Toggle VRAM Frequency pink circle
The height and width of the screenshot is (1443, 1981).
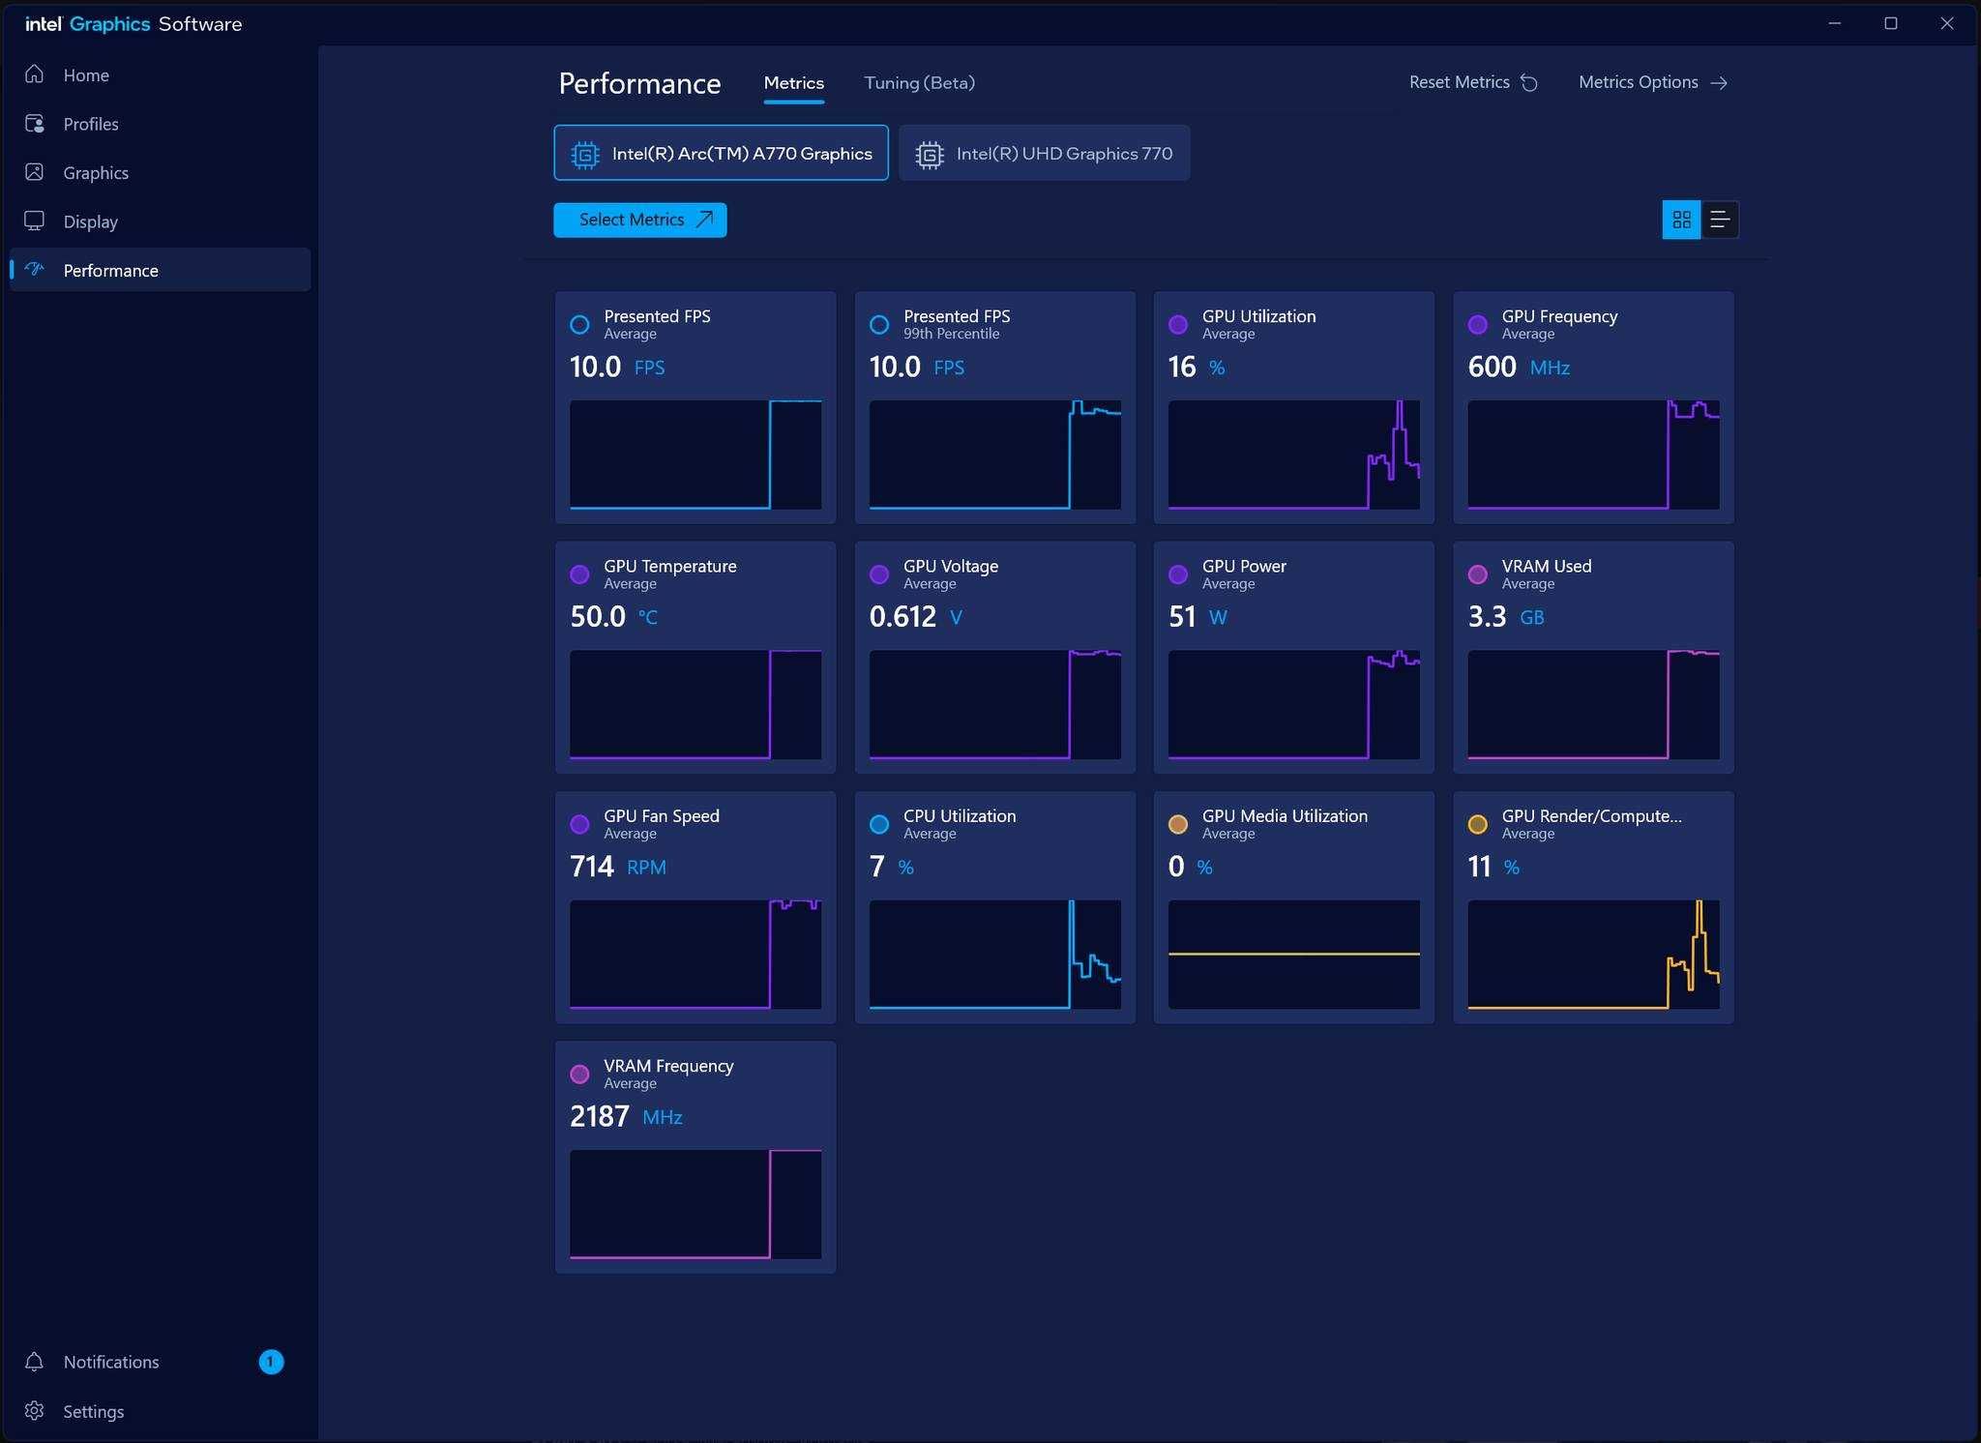click(579, 1074)
